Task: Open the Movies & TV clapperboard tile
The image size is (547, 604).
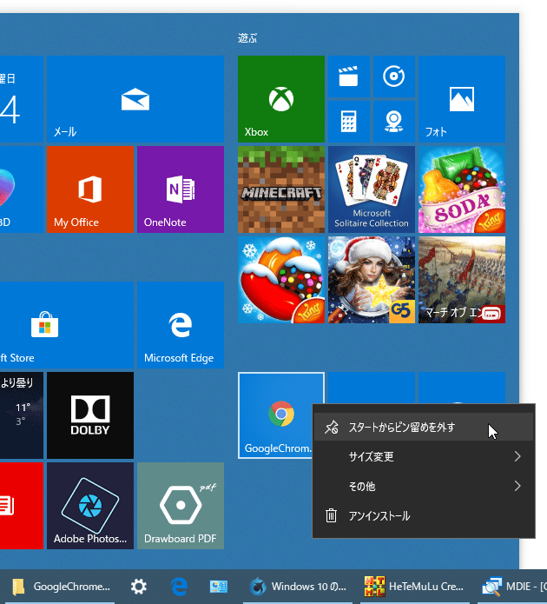Action: [349, 76]
